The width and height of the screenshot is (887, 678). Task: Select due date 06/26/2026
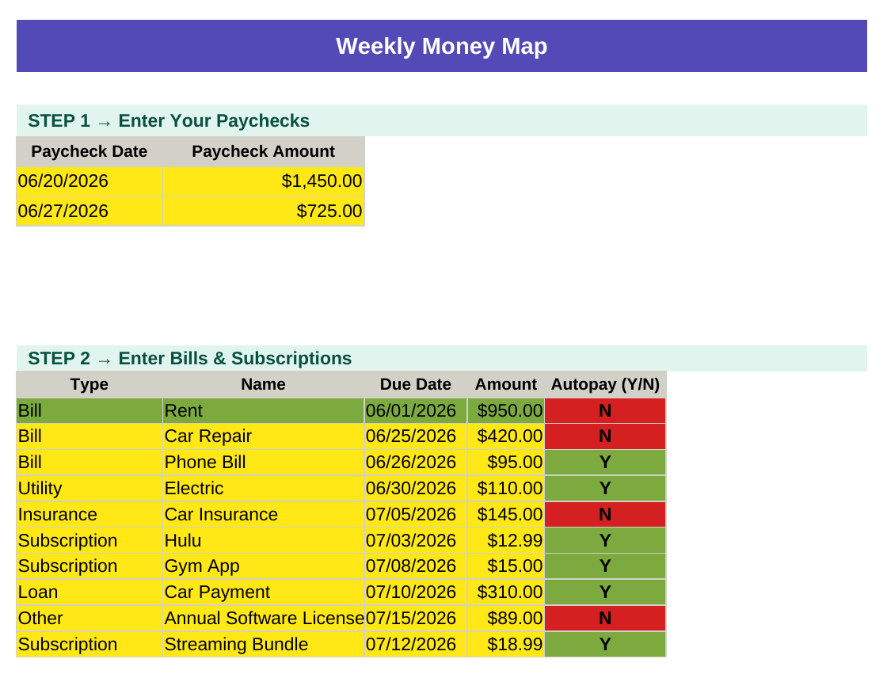(416, 463)
